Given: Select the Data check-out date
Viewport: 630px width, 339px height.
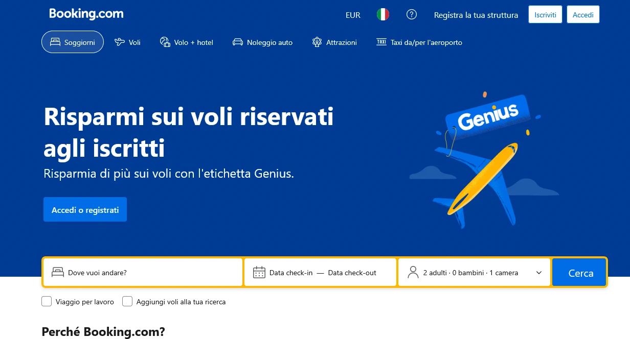Looking at the screenshot, I should (352, 273).
